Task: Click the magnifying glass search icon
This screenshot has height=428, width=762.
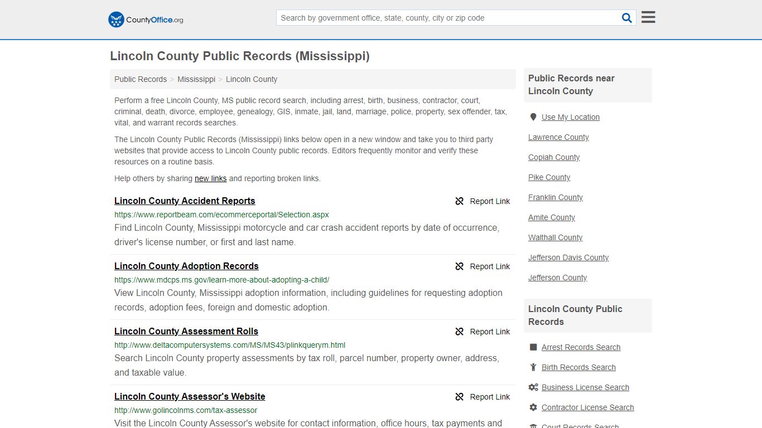Action: (x=627, y=18)
